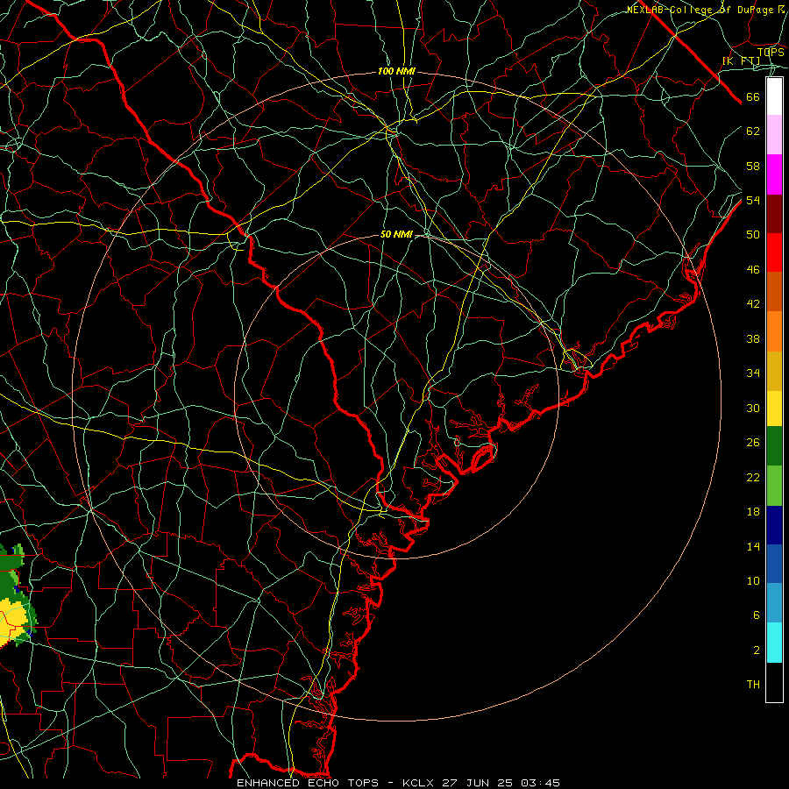Click the TOPS legend heading

point(771,52)
